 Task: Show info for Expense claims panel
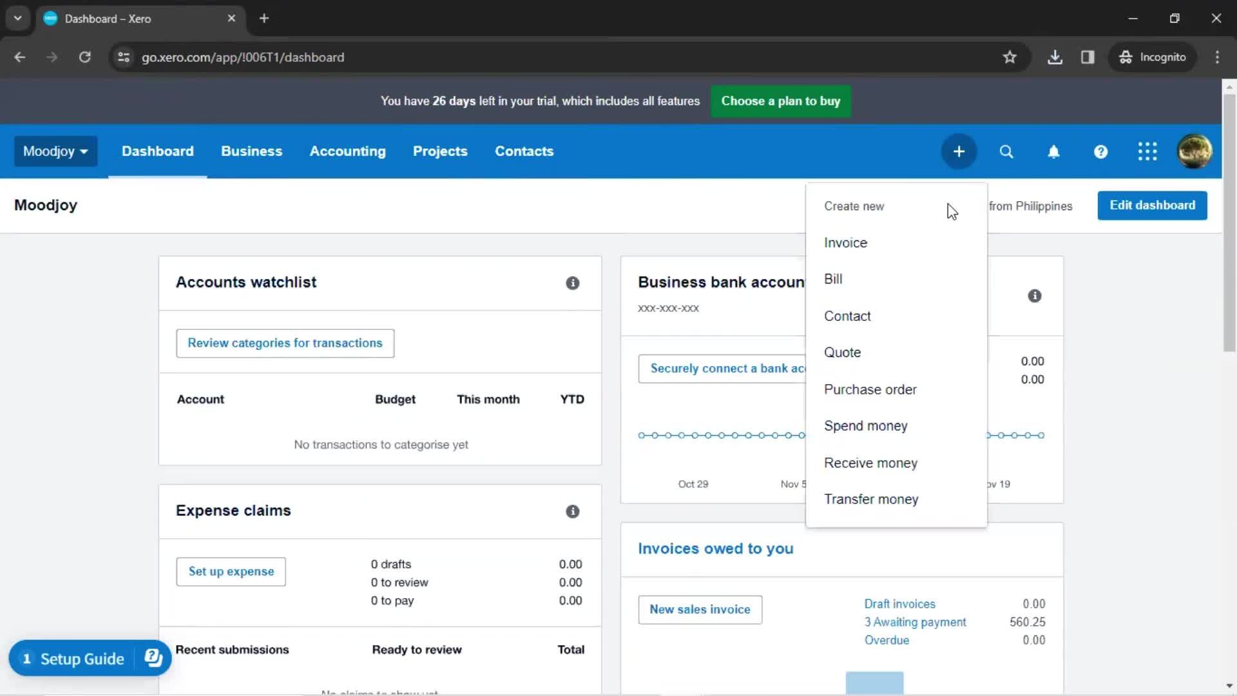click(x=572, y=511)
